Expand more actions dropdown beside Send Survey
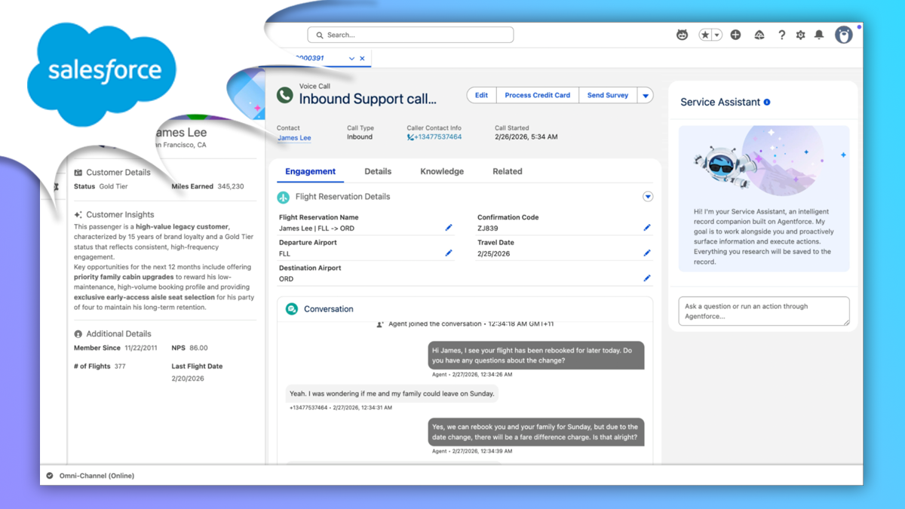The image size is (905, 509). pos(645,96)
